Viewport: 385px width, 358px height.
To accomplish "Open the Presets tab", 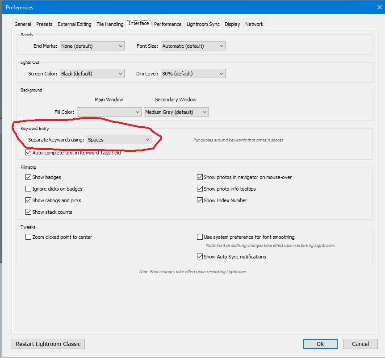I will tap(44, 24).
